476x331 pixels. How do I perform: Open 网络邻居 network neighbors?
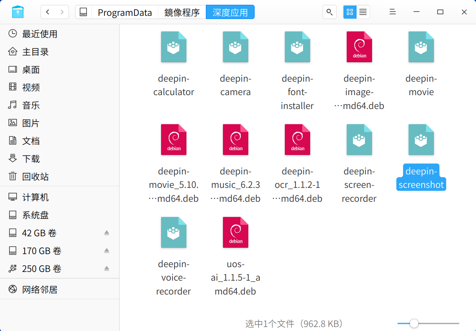click(x=59, y=290)
